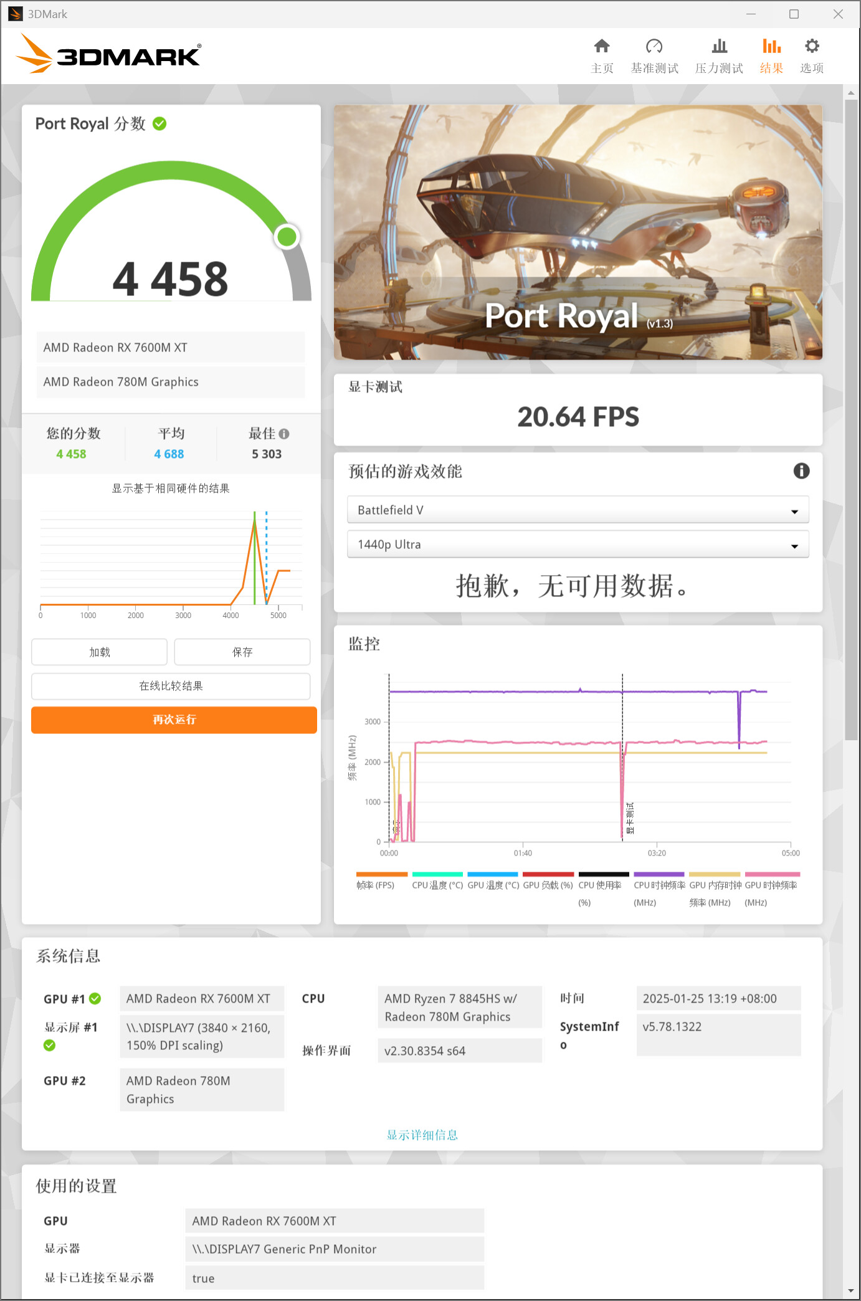Click the display #1 green check indicator

tap(50, 1046)
